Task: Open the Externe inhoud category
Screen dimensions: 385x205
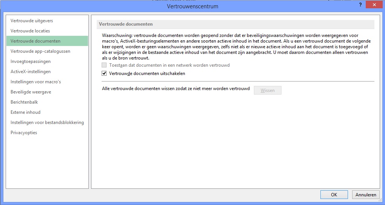Action: [26, 112]
